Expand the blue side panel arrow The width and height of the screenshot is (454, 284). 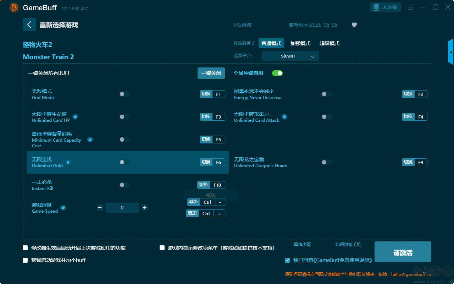coord(451,52)
